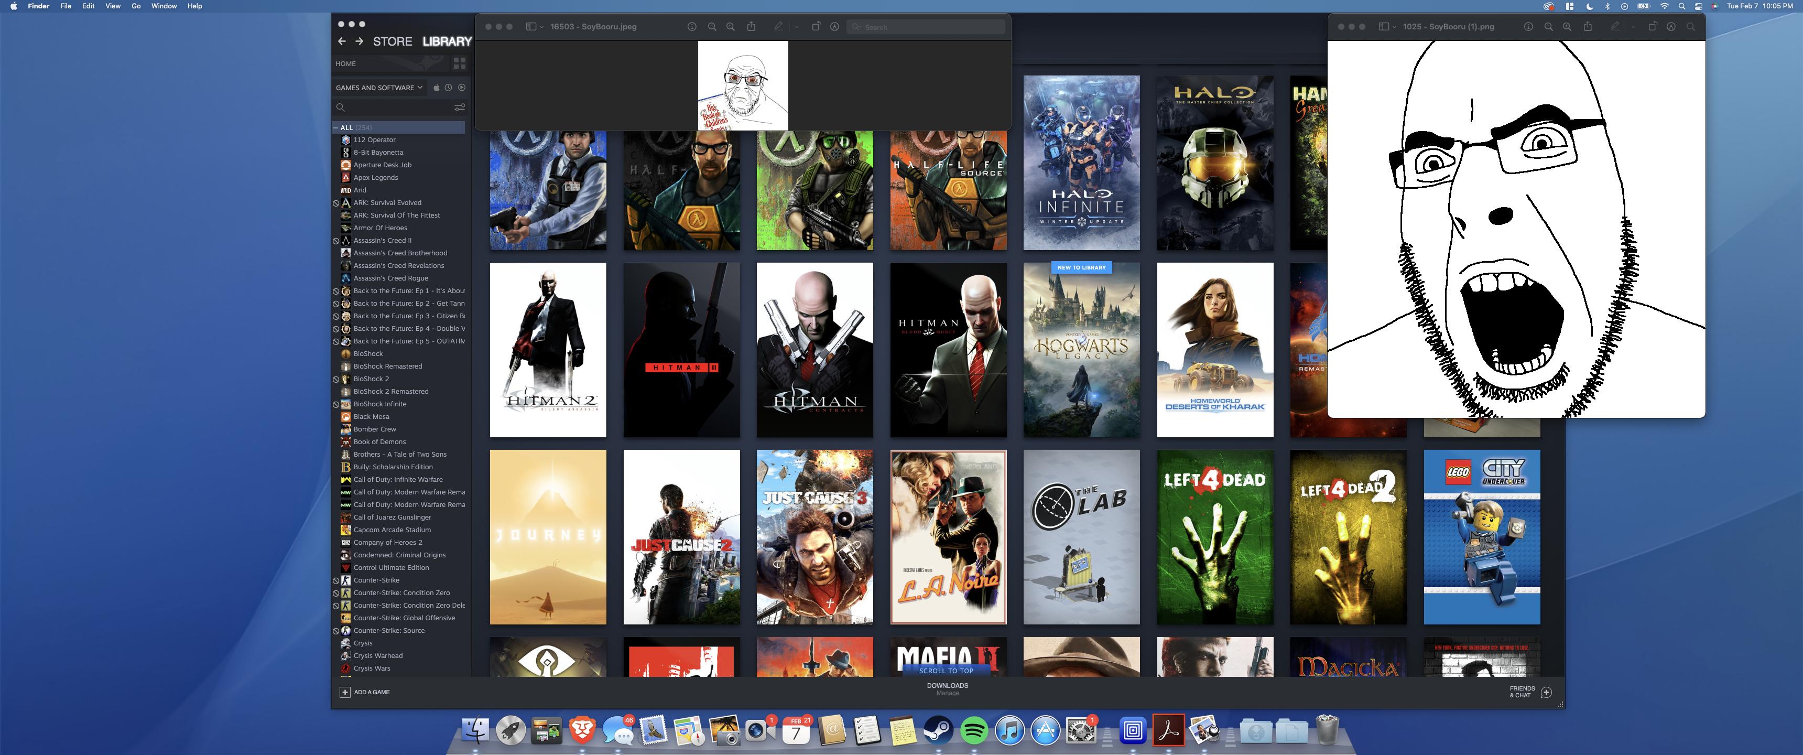The image size is (1803, 755).
Task: Select Black Mesa in games list
Action: coord(371,417)
